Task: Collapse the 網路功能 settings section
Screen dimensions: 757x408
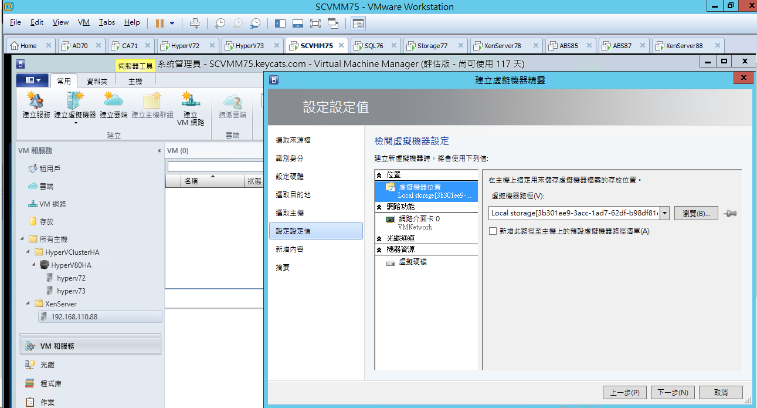Action: (x=379, y=207)
